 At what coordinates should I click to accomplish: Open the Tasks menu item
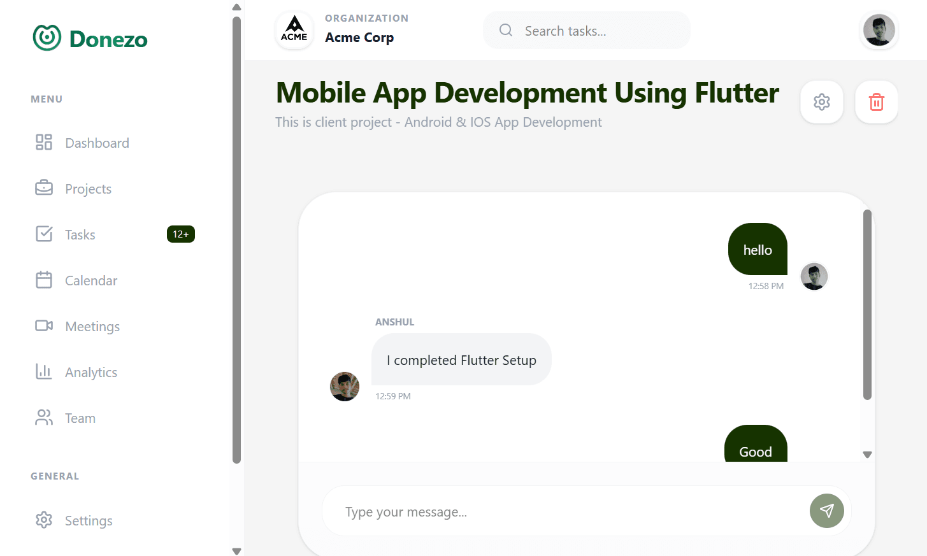coord(80,235)
